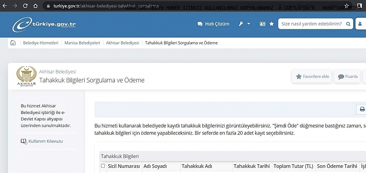Click the magnifier search icon

point(348,24)
